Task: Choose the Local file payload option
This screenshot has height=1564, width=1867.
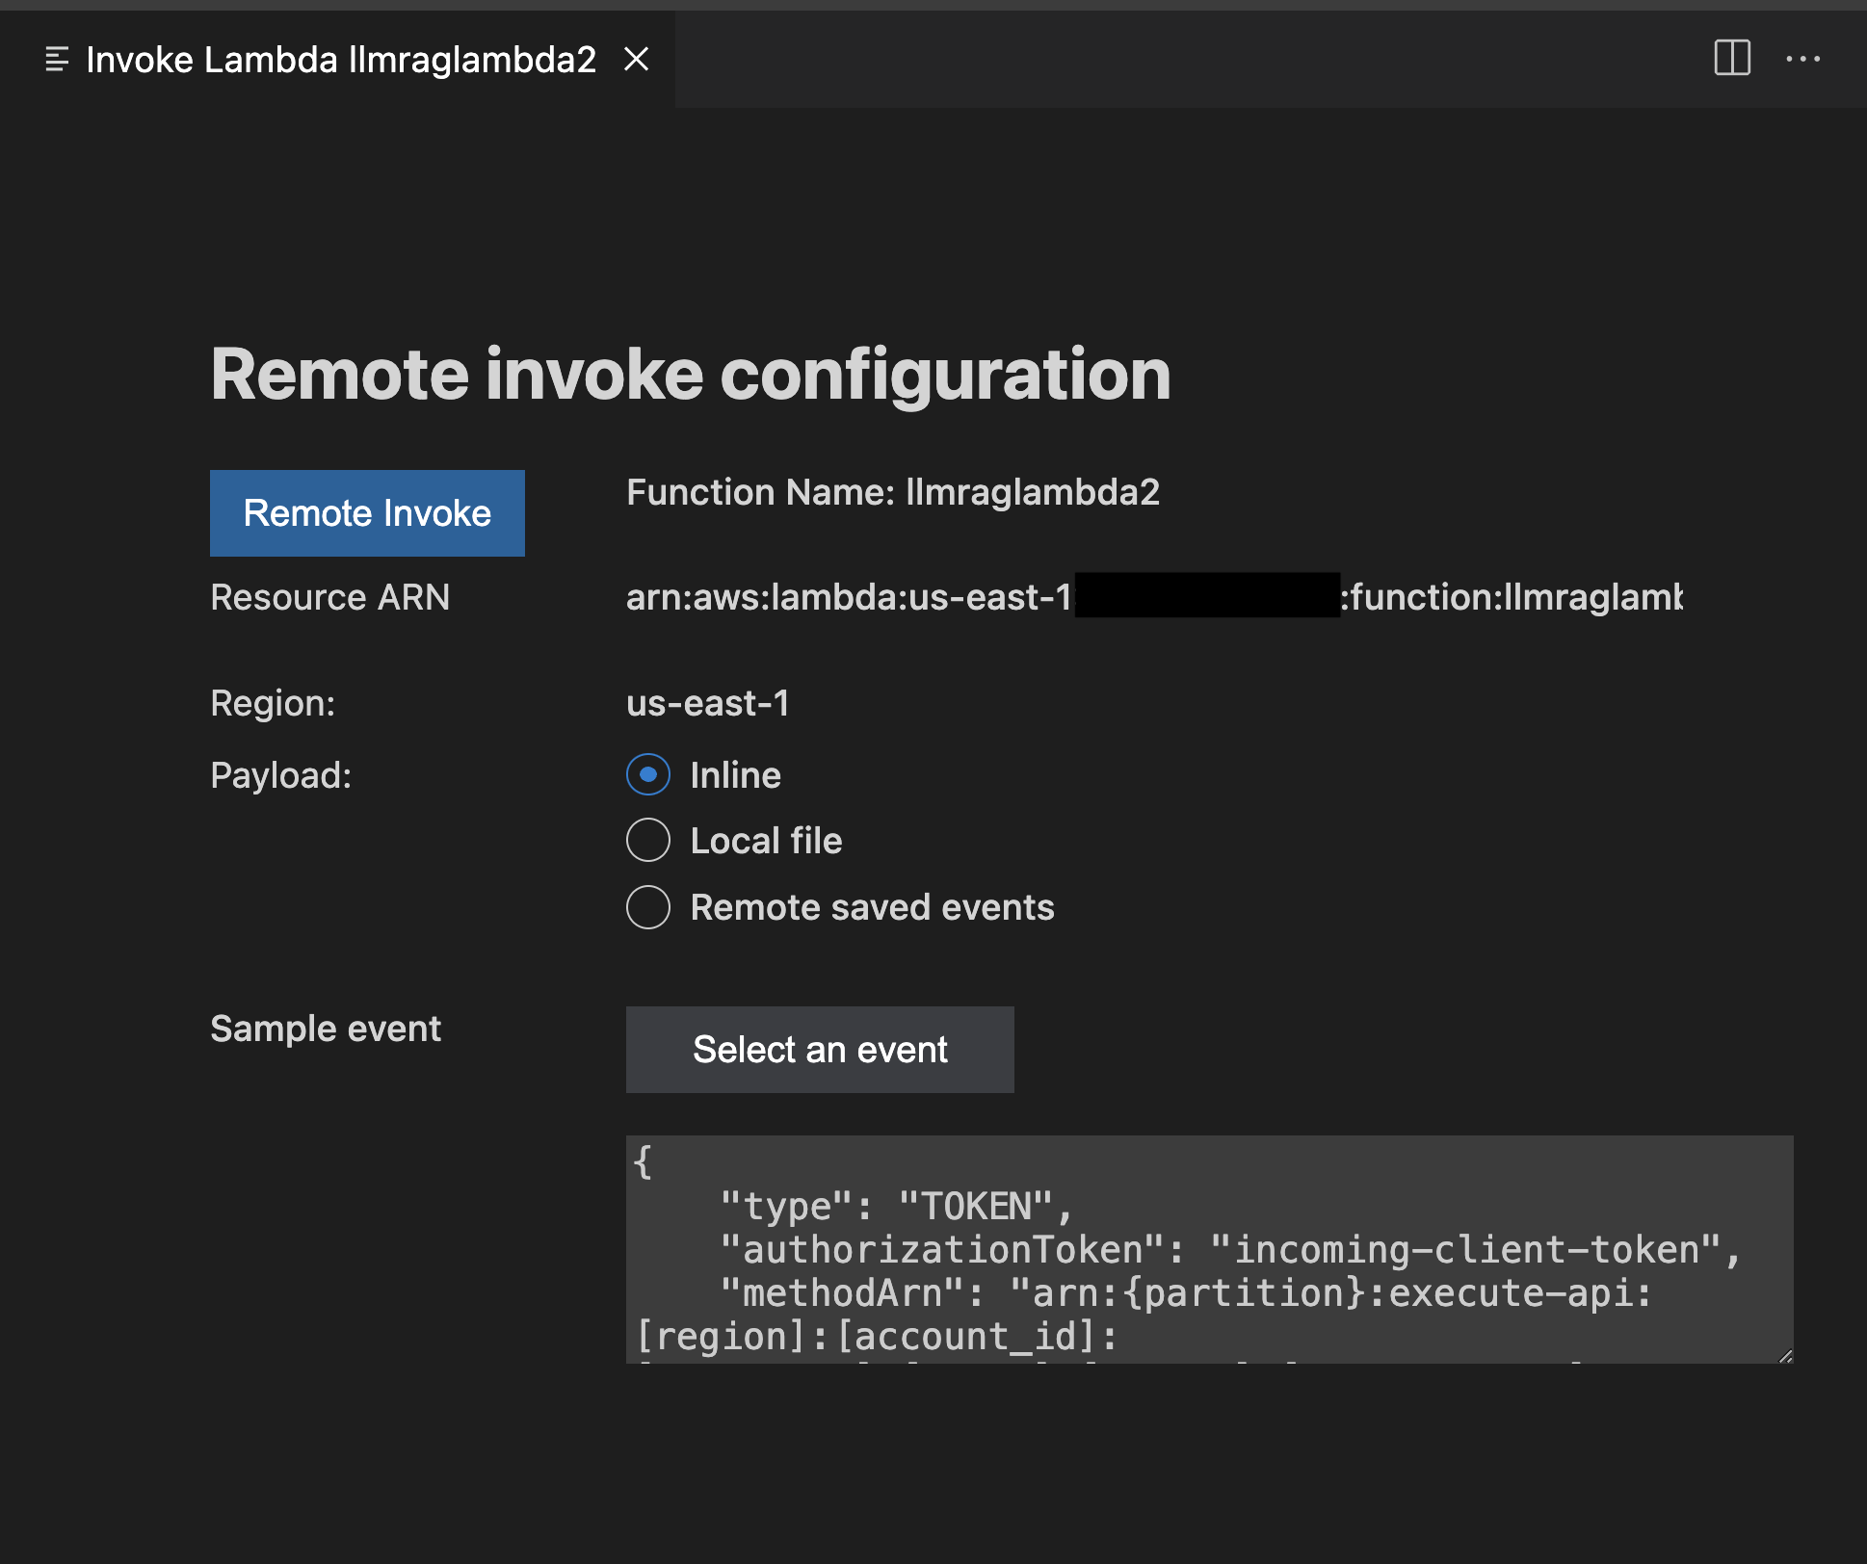Action: point(648,841)
